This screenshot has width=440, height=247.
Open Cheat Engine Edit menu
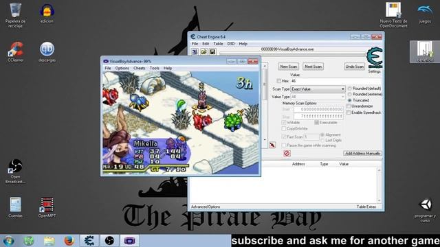pos(206,44)
